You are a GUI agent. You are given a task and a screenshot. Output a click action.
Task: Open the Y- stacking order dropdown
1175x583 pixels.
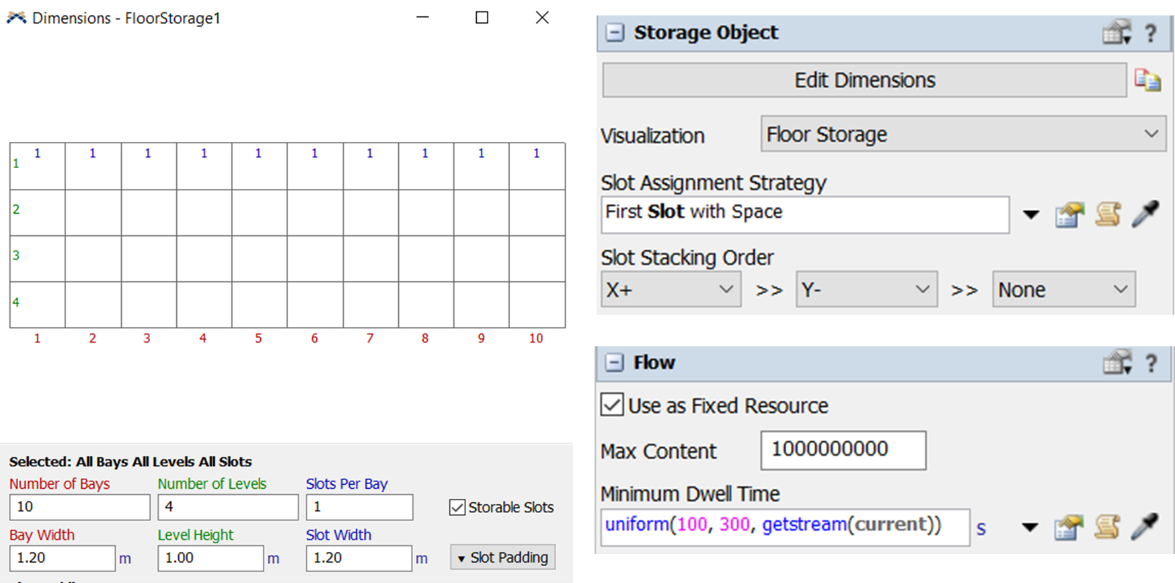[x=866, y=290]
